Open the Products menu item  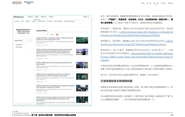tap(30, 17)
